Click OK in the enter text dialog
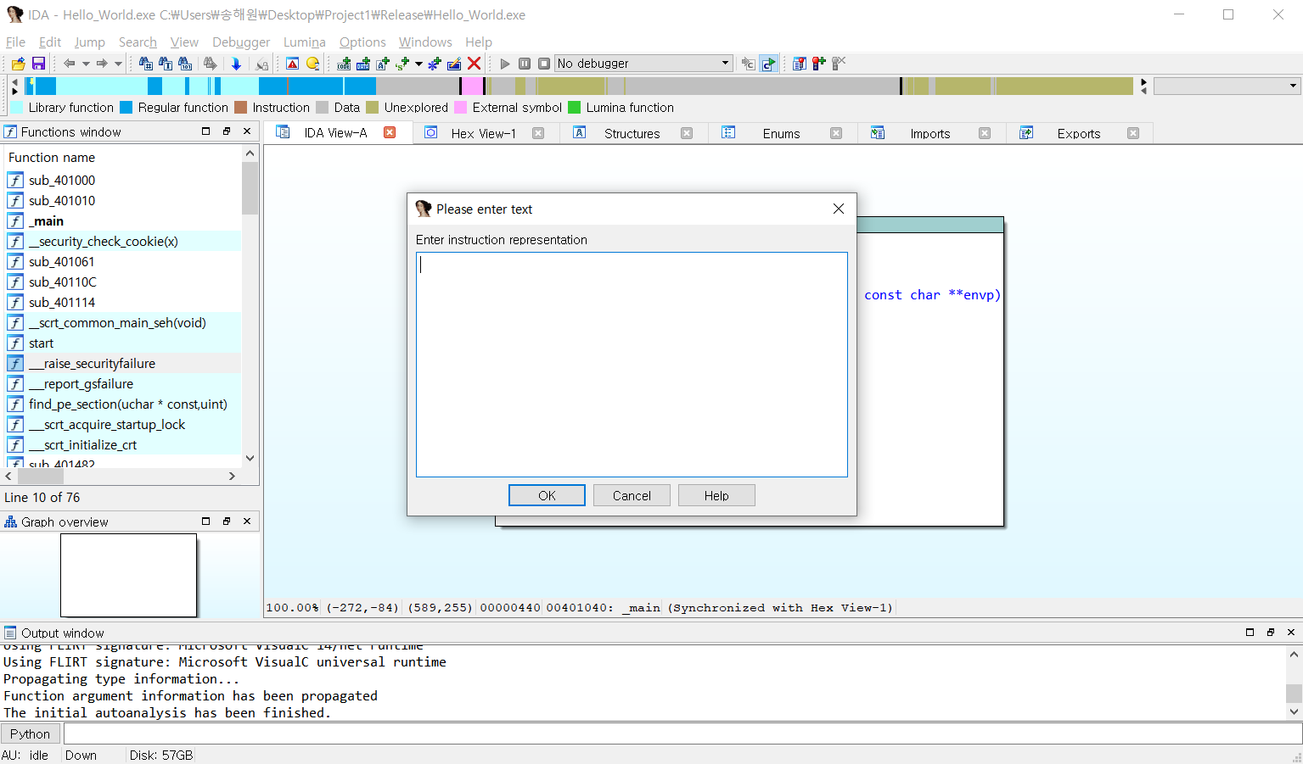 pos(547,495)
